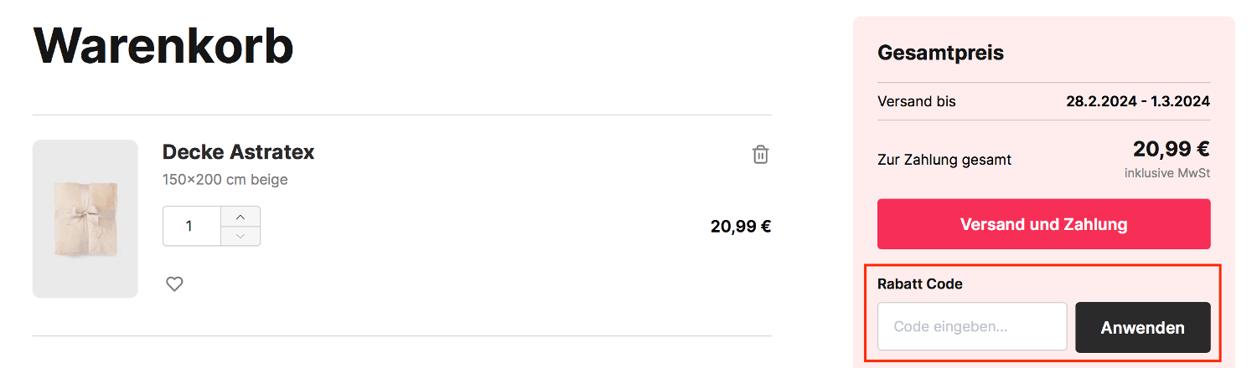The width and height of the screenshot is (1257, 368).
Task: Select the 150×200 cm beige variant text
Action: pyautogui.click(x=225, y=180)
